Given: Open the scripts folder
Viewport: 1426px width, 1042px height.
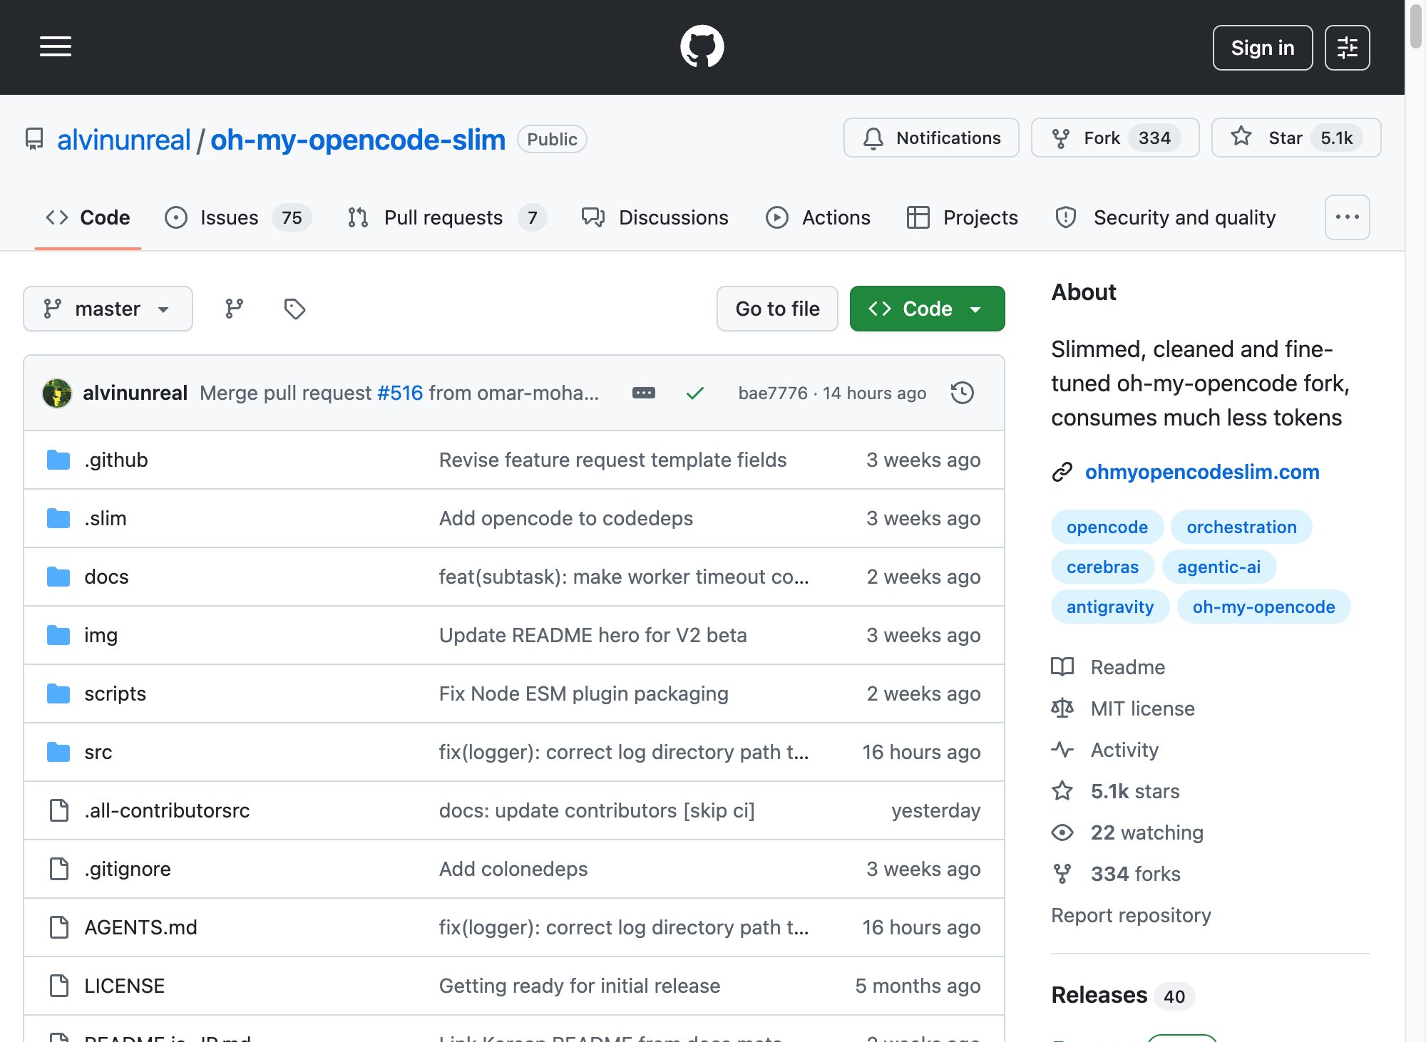Looking at the screenshot, I should click(115, 693).
